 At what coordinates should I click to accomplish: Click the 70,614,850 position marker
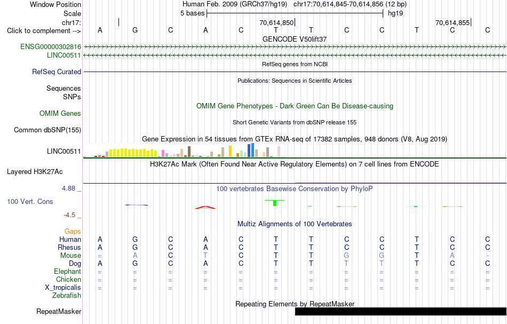click(277, 22)
